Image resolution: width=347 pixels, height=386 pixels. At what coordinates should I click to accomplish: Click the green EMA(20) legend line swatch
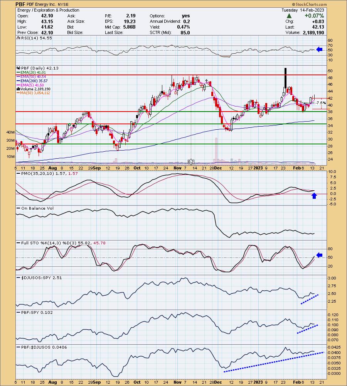click(18, 73)
